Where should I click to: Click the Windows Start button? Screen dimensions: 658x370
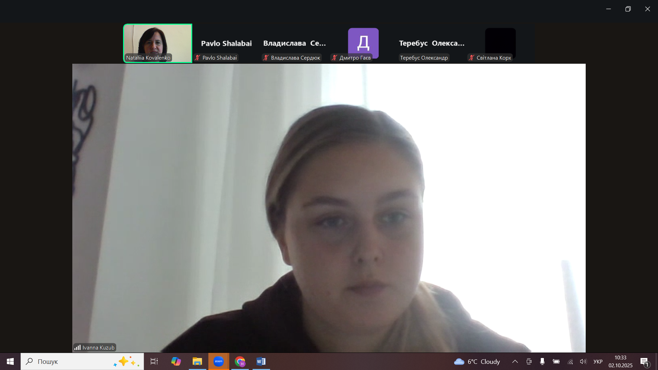click(x=10, y=361)
